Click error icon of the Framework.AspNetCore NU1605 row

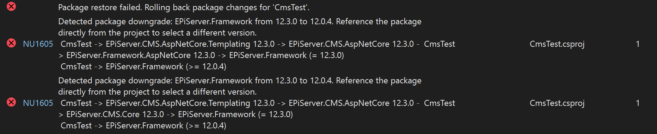[11, 43]
